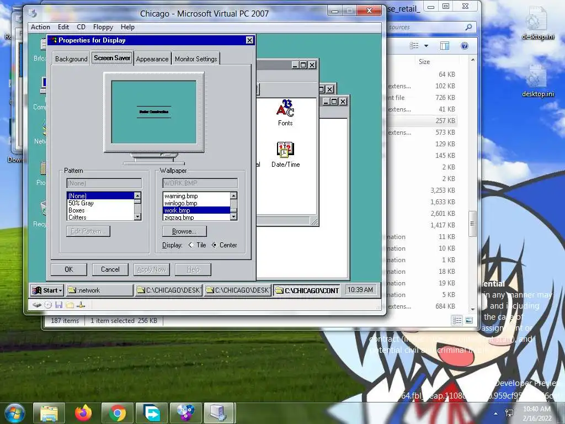565x424 pixels.
Task: Launch Google Chrome from the taskbar
Action: tap(118, 413)
